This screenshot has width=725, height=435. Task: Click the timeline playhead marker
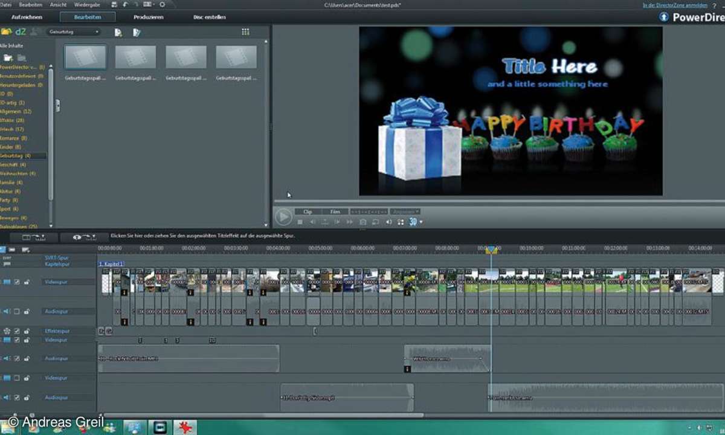[x=491, y=249]
